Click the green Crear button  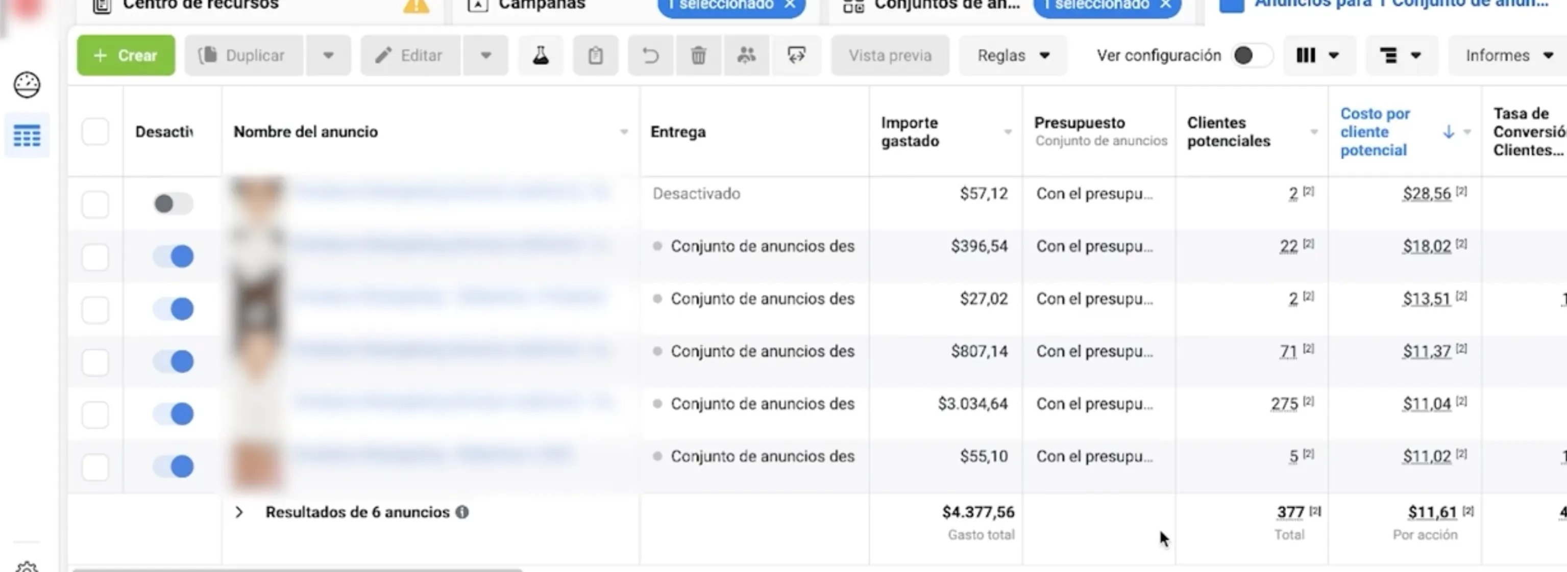[126, 56]
